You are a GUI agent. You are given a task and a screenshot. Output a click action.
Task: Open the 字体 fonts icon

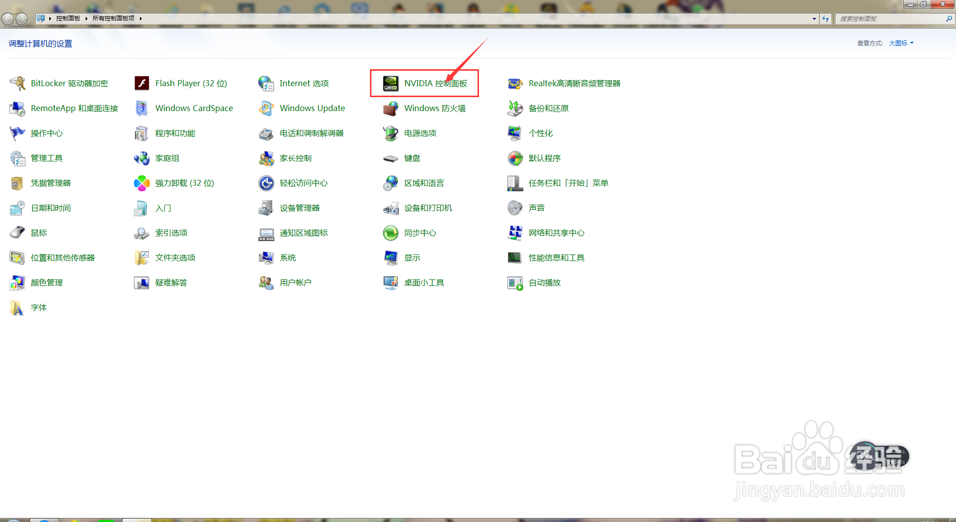click(x=17, y=307)
